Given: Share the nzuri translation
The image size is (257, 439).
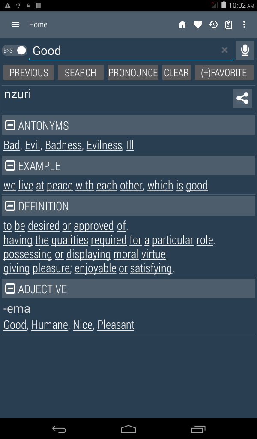Looking at the screenshot, I should click(x=242, y=98).
